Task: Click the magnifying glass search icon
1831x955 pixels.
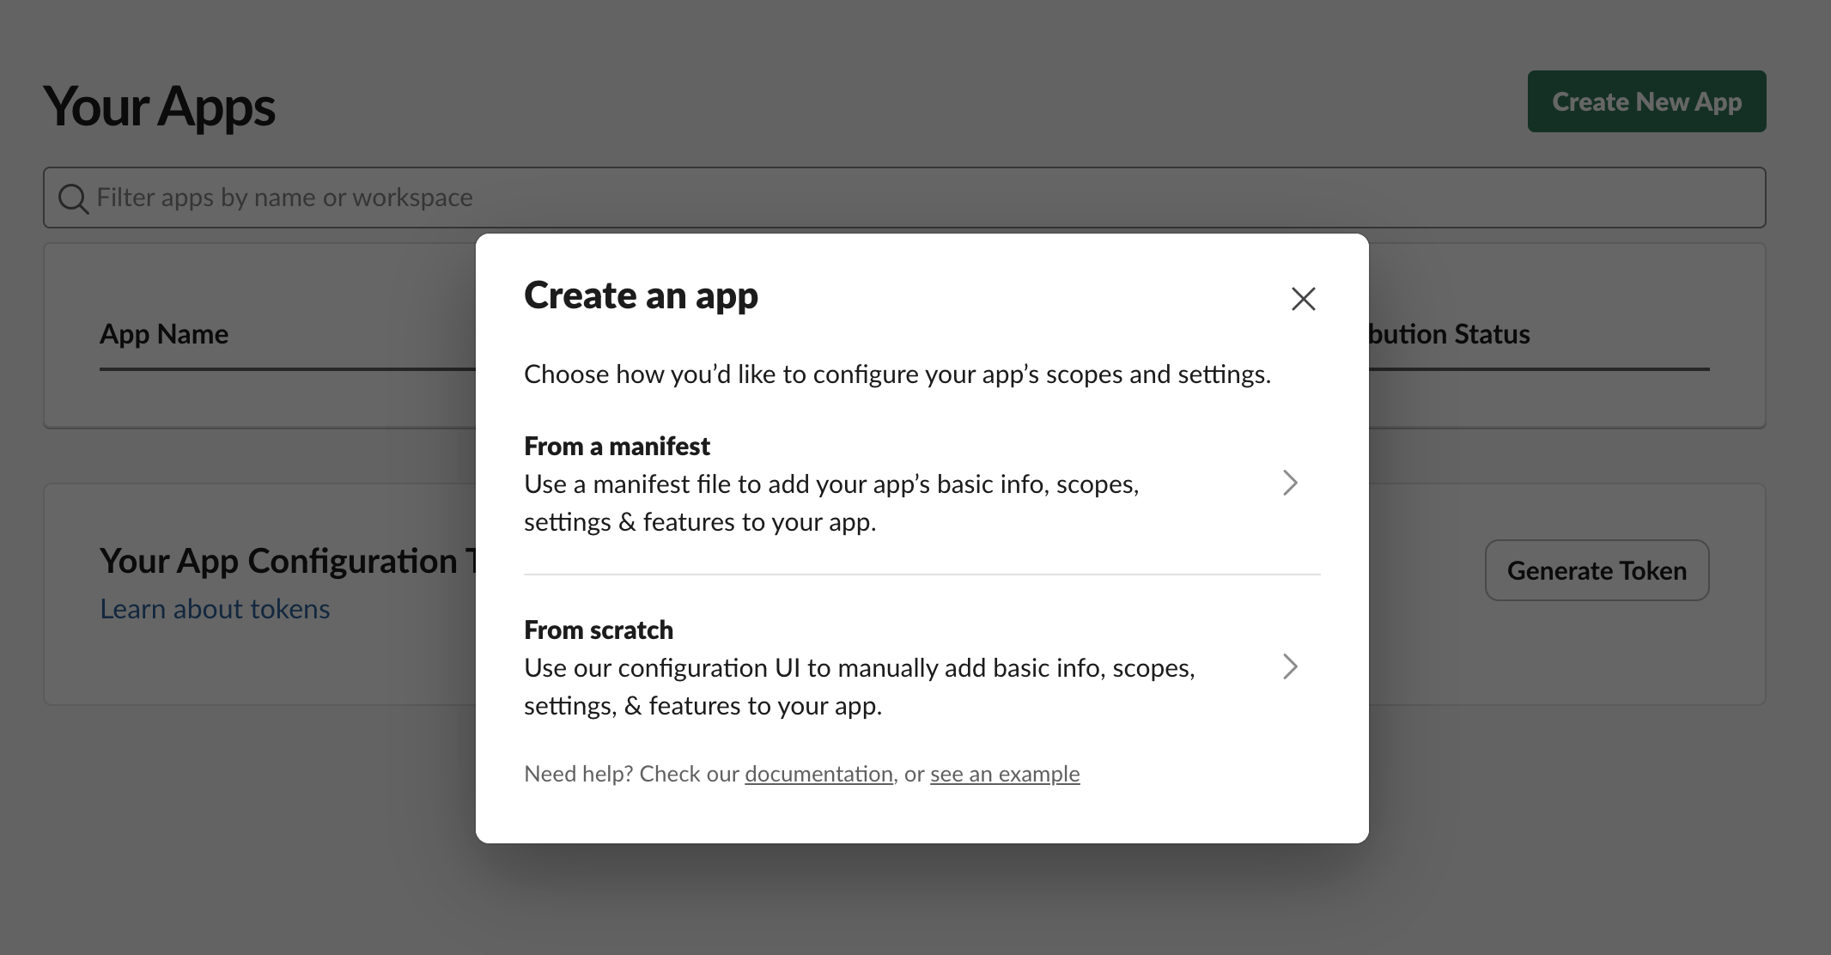Action: [73, 198]
